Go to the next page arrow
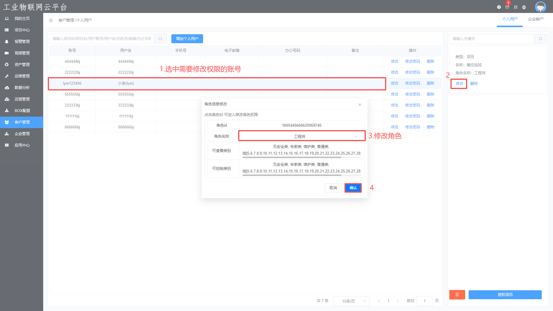Image resolution: width=553 pixels, height=311 pixels. 397,301
